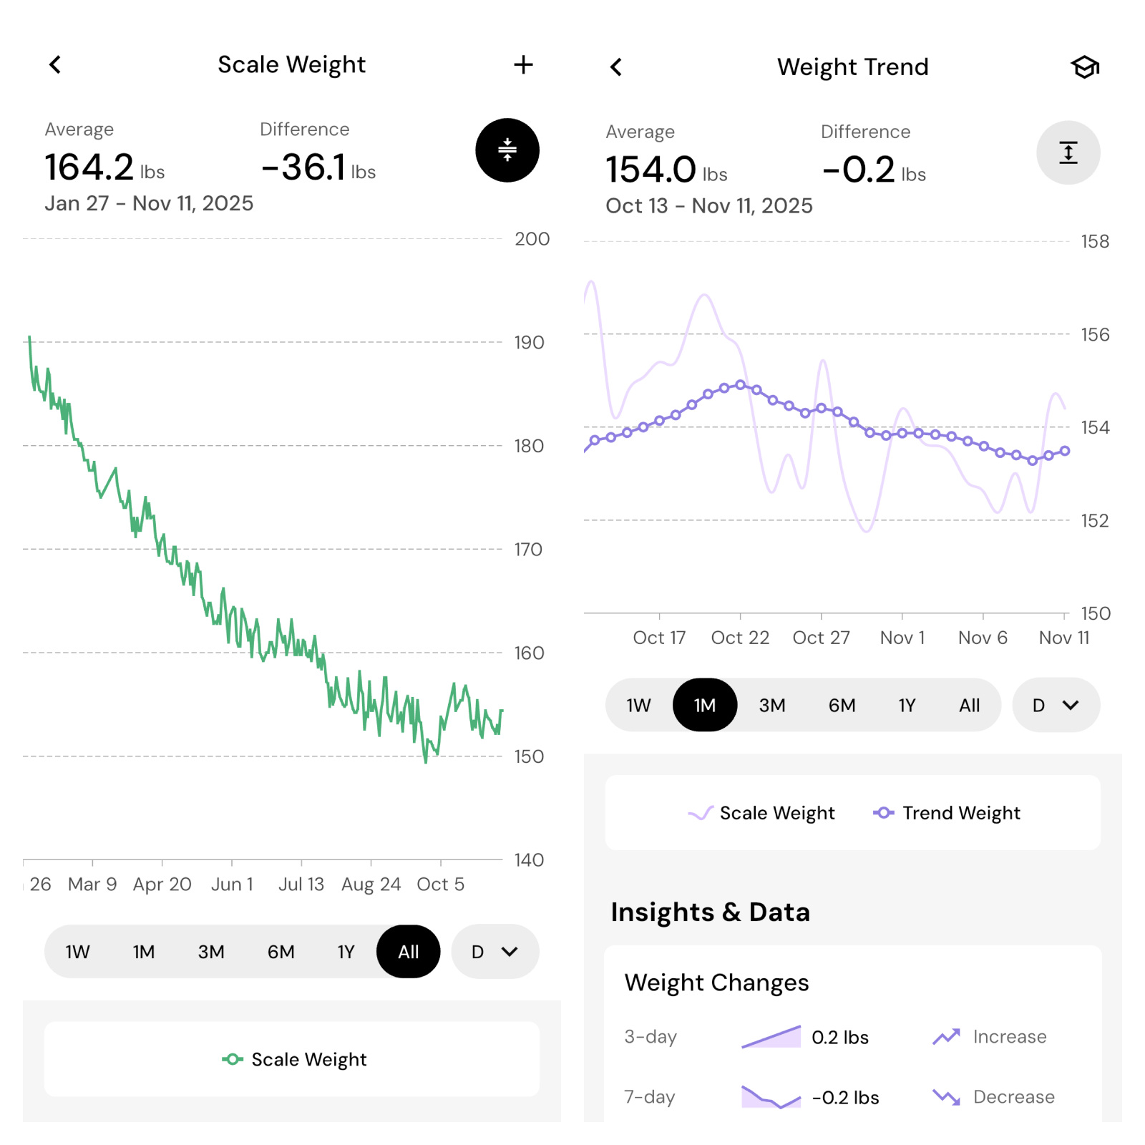Select the 1W range on Scale Weight chart
1145x1145 pixels.
(77, 951)
